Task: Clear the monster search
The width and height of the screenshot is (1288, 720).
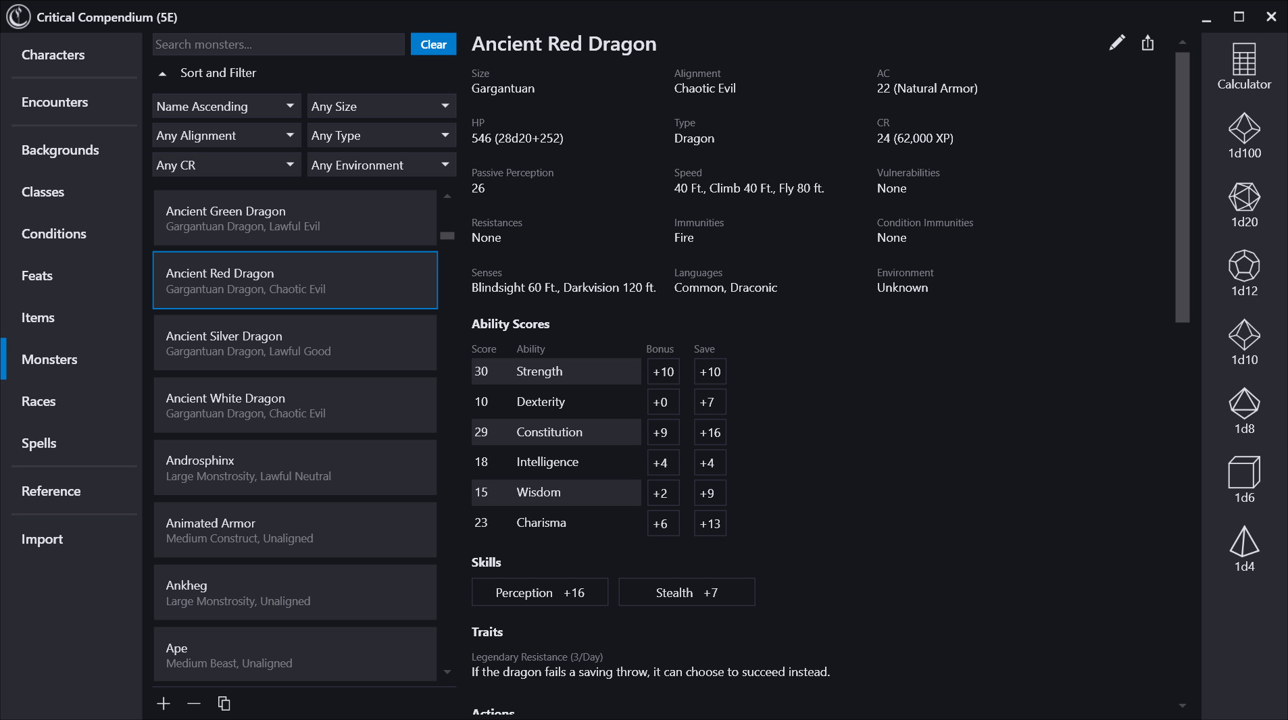Action: click(x=433, y=44)
